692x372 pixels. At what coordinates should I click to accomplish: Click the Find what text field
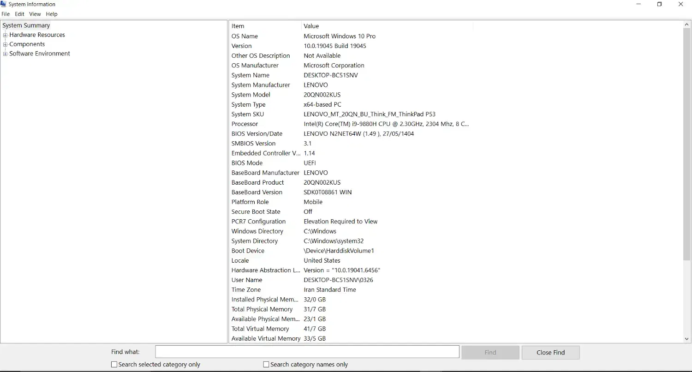[307, 352]
